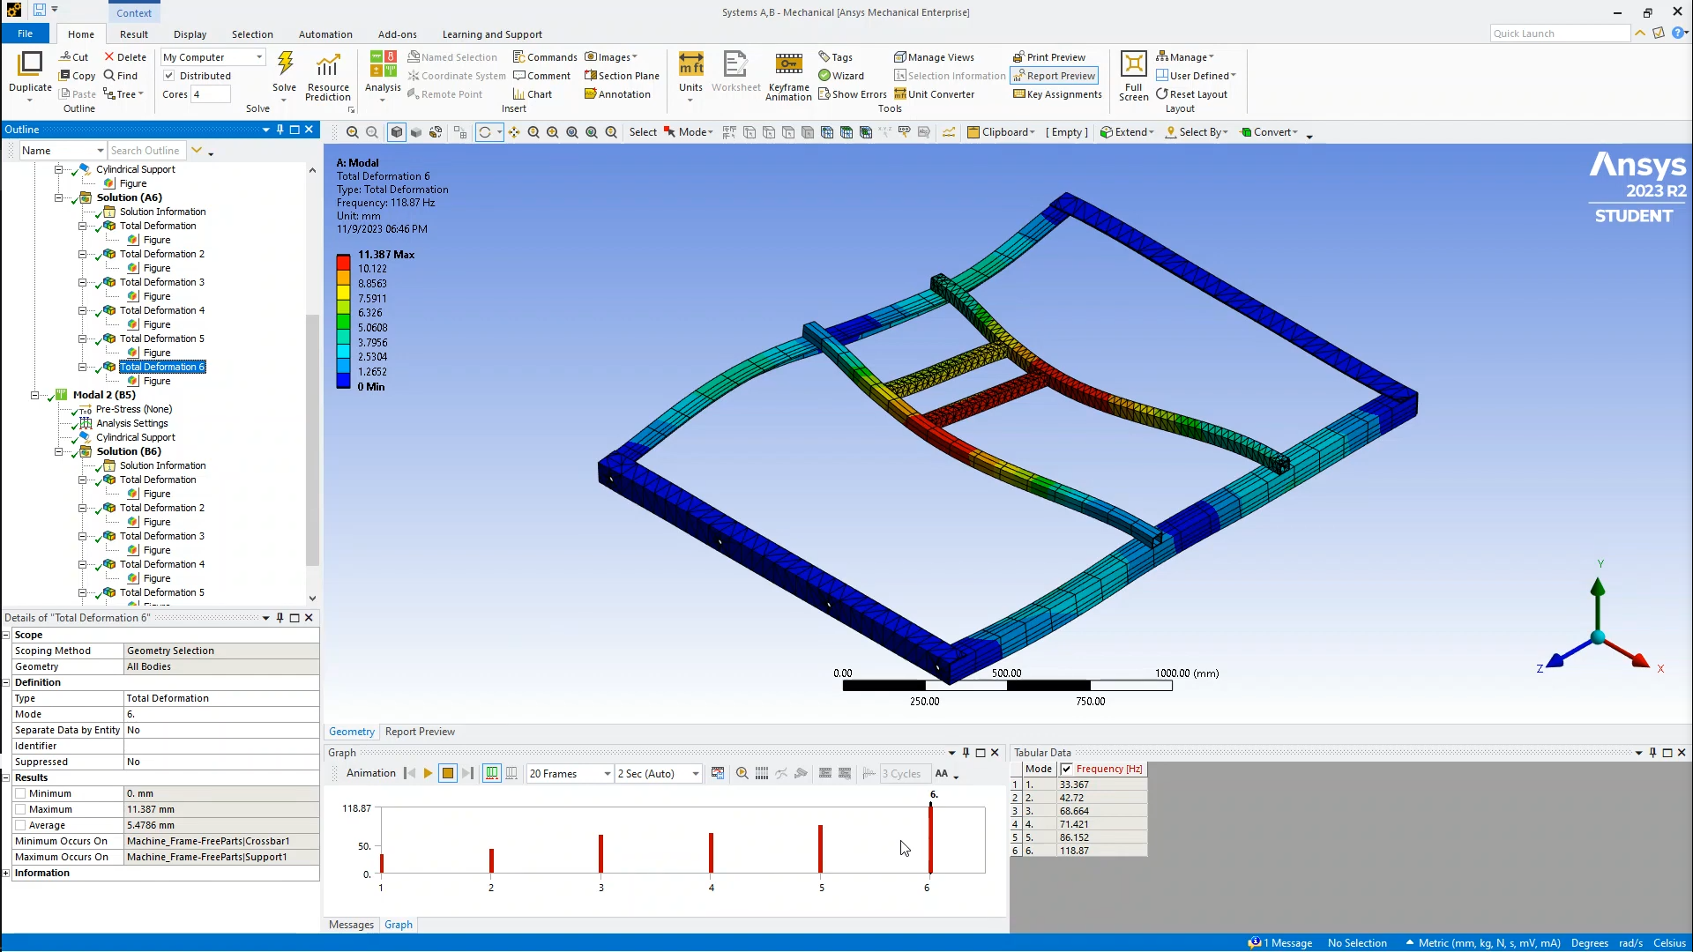This screenshot has width=1693, height=952.
Task: Open Print Preview
Action: click(1049, 57)
